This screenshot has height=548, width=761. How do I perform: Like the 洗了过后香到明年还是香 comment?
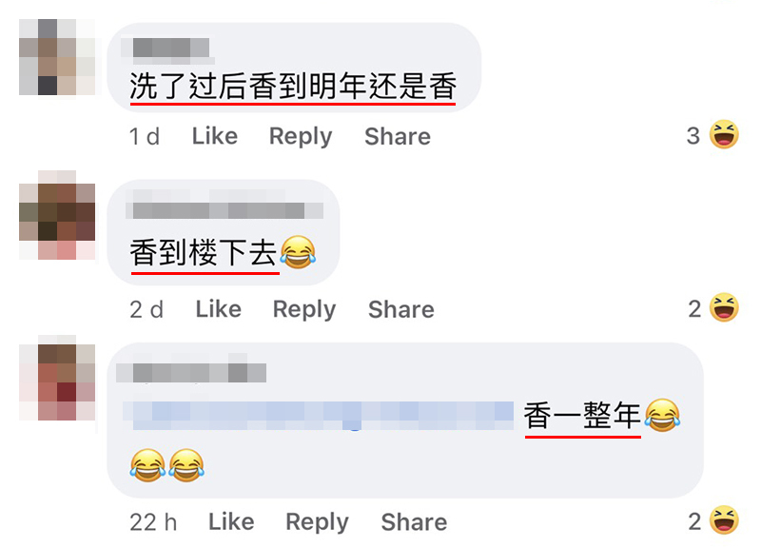215,136
